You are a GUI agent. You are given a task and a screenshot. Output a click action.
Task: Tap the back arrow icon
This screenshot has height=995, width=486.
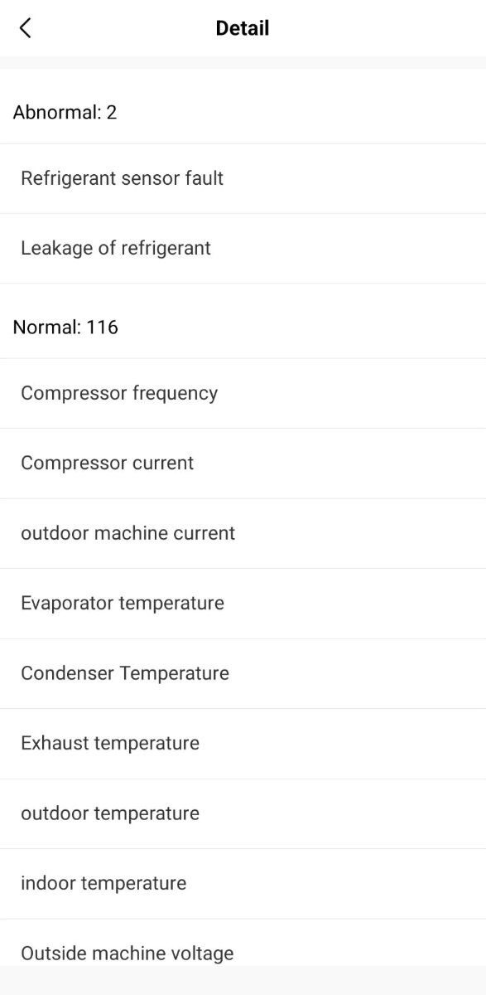click(x=25, y=28)
